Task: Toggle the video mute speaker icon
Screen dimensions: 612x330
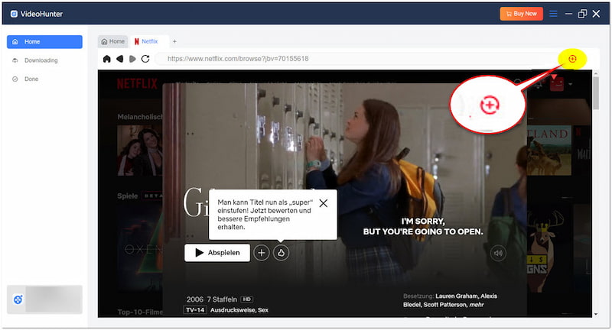Action: tap(499, 253)
